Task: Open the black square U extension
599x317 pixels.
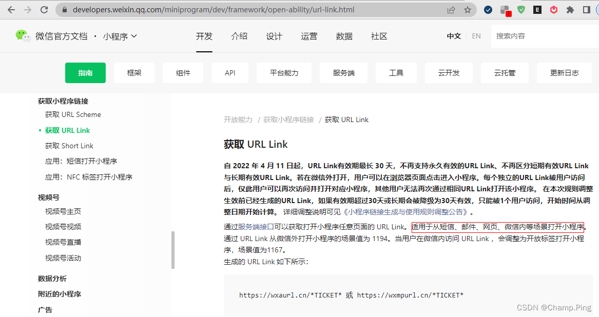Action: coord(537,10)
